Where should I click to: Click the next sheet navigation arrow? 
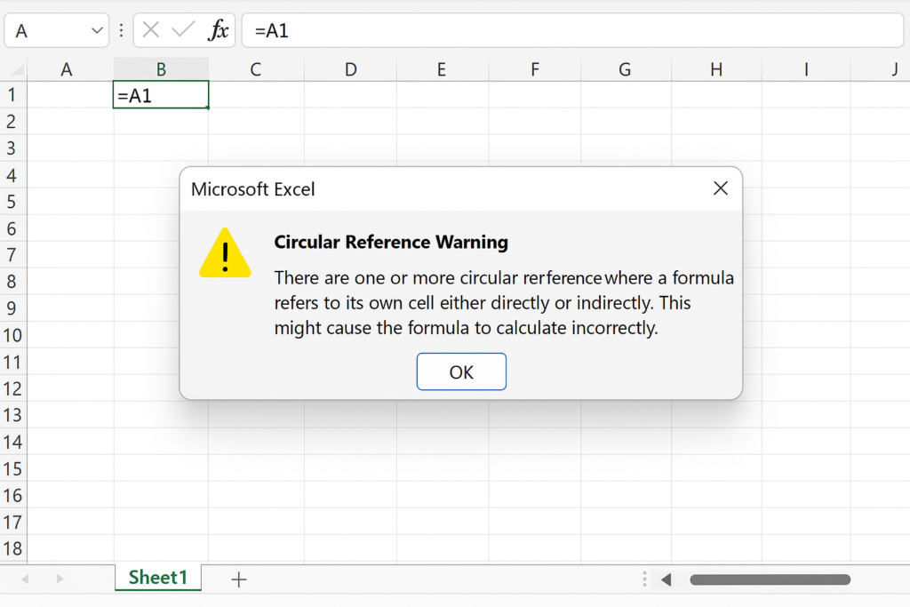[x=60, y=579]
